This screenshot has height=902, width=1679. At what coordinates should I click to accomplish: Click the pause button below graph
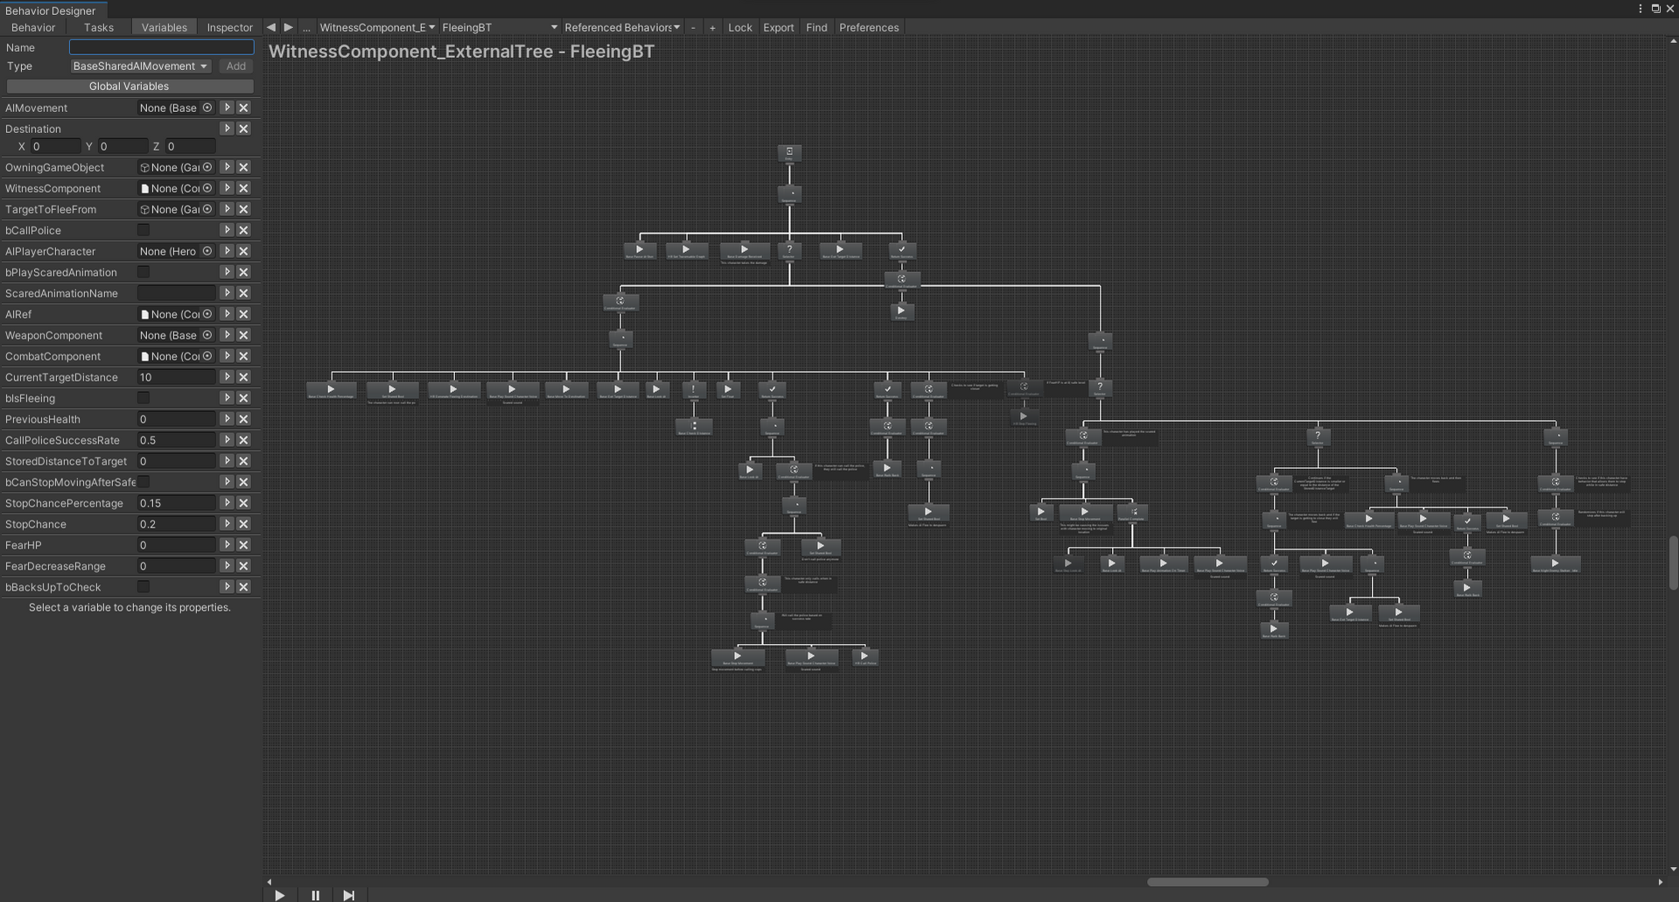tap(315, 895)
